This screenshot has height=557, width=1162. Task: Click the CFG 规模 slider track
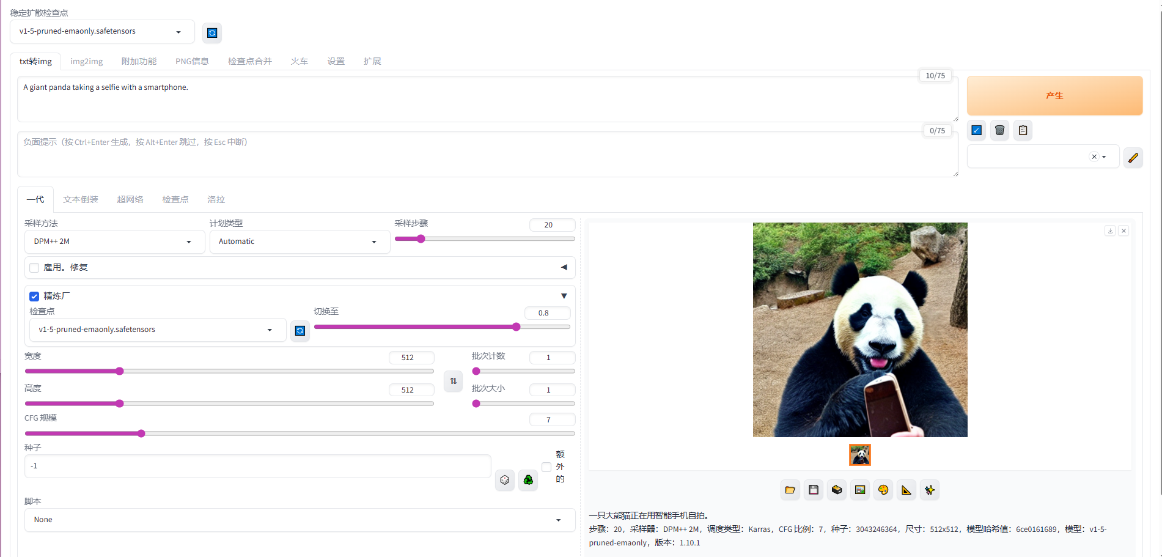click(x=300, y=433)
